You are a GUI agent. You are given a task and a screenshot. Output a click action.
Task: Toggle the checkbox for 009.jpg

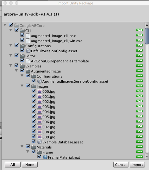point(34,136)
